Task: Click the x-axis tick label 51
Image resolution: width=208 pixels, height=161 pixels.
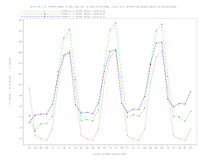Action: pos(127,148)
